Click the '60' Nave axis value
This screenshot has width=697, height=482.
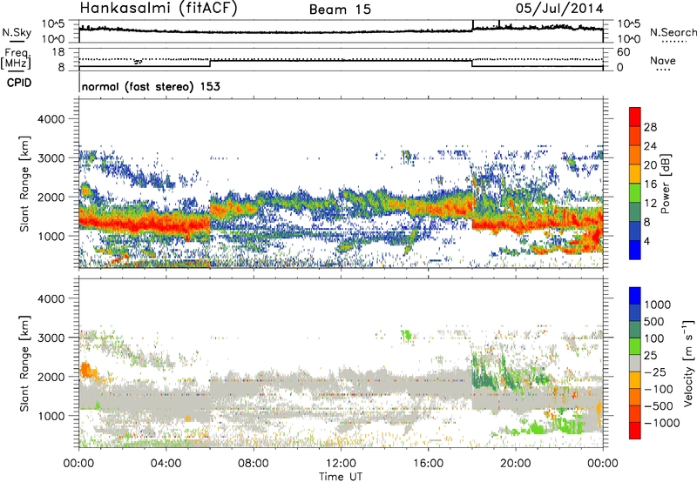coord(623,52)
